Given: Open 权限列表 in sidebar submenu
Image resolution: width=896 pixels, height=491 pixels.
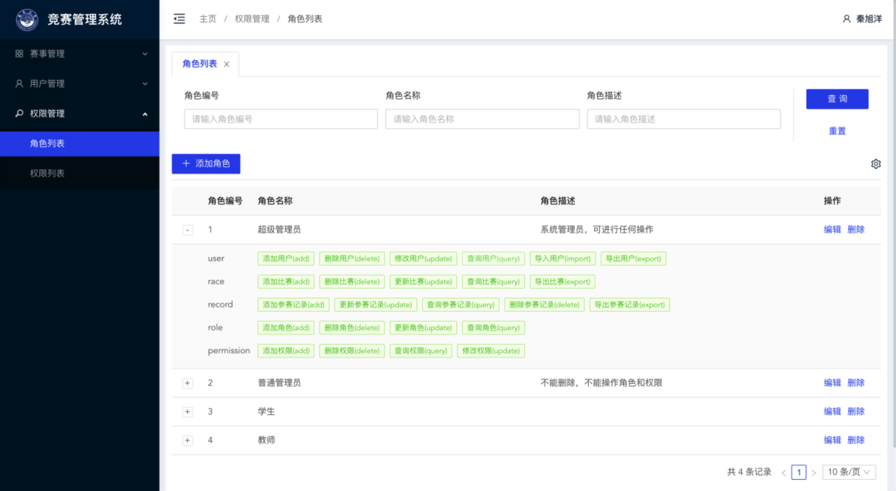Looking at the screenshot, I should [x=47, y=173].
